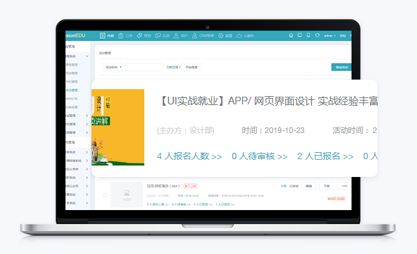Open the 互动 interaction chat icon
Screen dimensions: 417x254
[158, 36]
